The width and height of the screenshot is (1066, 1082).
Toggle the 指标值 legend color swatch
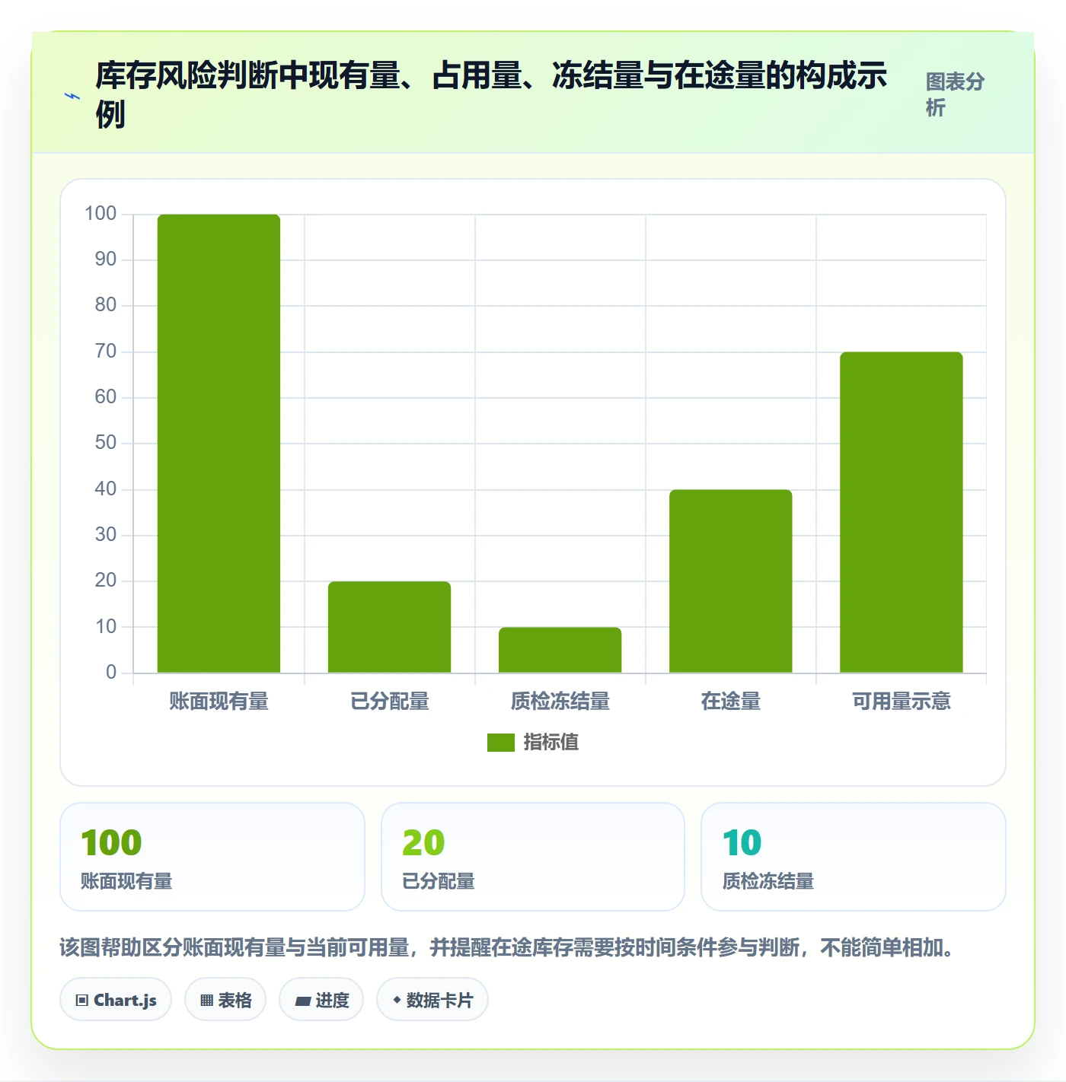[501, 742]
